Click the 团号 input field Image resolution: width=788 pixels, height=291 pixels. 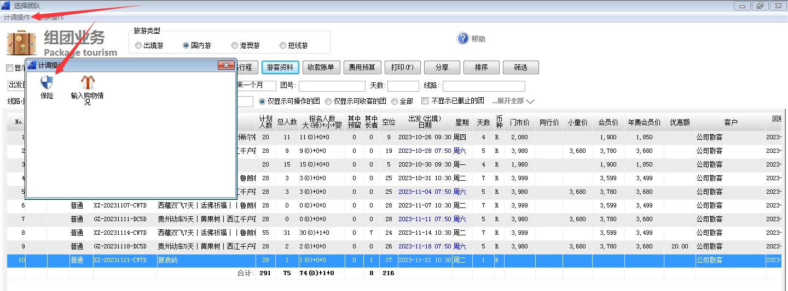(x=332, y=86)
